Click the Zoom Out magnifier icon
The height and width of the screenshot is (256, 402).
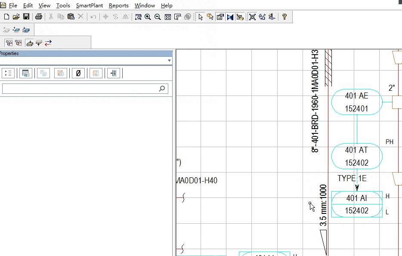pyautogui.click(x=158, y=17)
